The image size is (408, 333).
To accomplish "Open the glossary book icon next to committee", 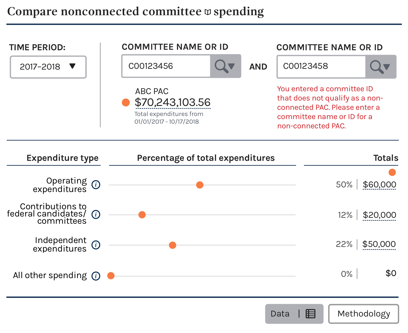I will pos(208,12).
